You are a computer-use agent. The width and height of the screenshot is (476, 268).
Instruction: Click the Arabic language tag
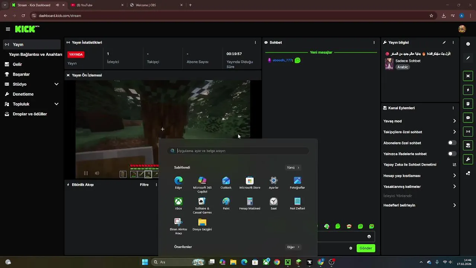(x=403, y=67)
